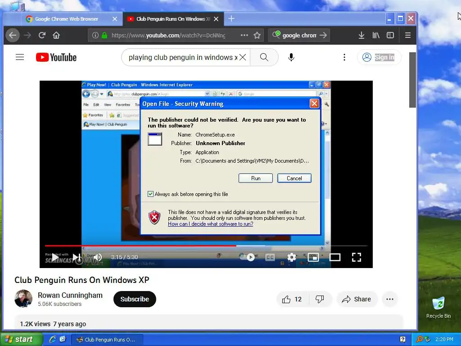The width and height of the screenshot is (461, 346).
Task: Click the Rowan Cunningham channel avatar
Action: (x=23, y=299)
